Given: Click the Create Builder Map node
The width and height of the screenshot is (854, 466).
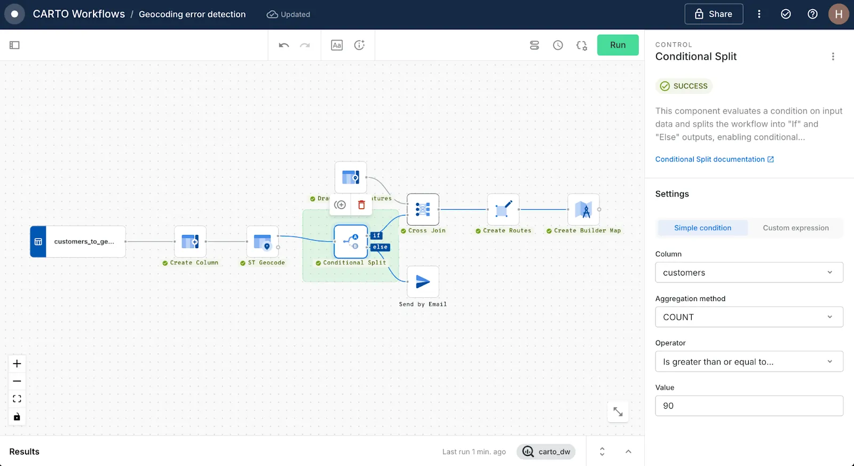Looking at the screenshot, I should coord(583,210).
